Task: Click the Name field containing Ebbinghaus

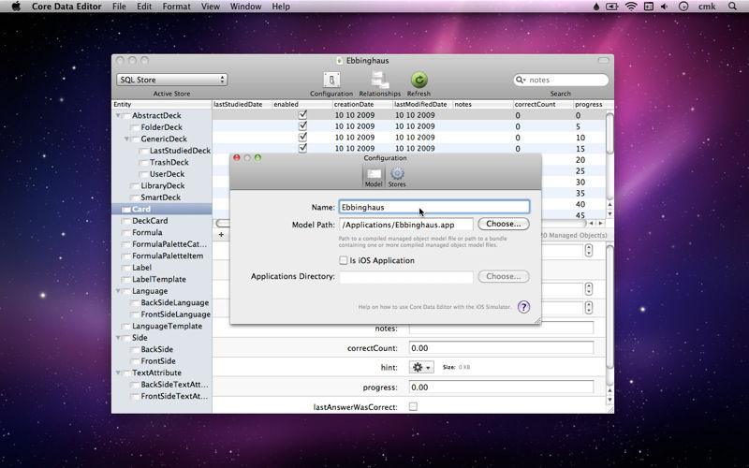Action: point(434,207)
